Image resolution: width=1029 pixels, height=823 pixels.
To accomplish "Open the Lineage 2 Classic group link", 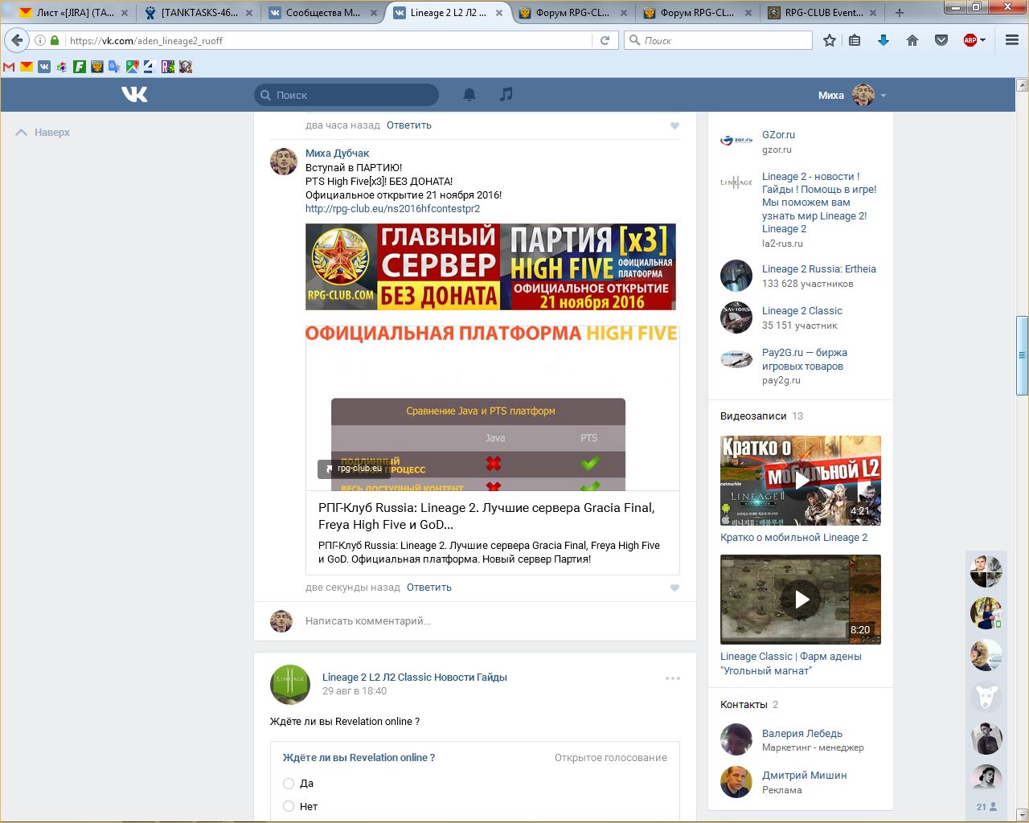I will [x=802, y=311].
